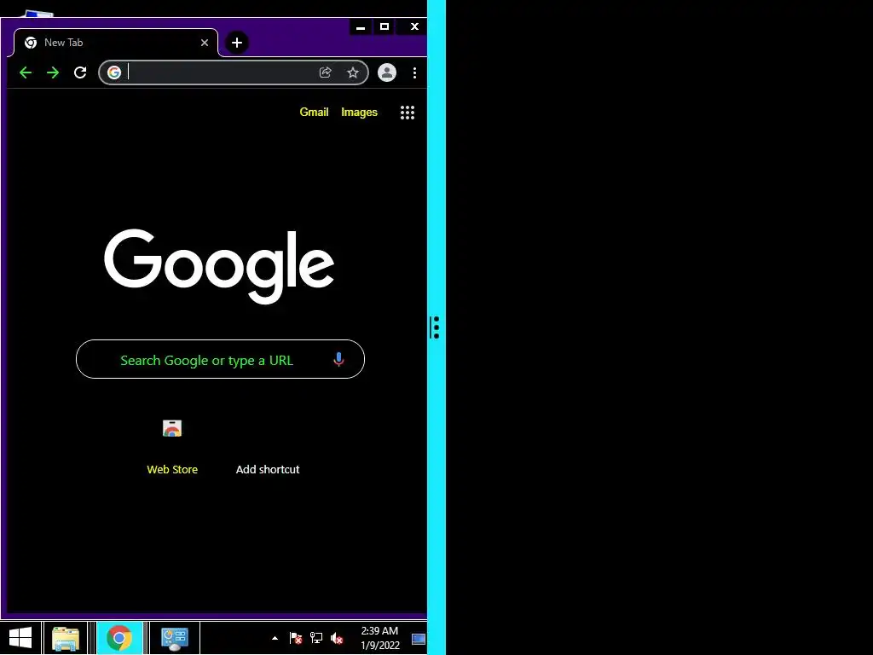
Task: Click the Web Store label
Action: pos(172,470)
